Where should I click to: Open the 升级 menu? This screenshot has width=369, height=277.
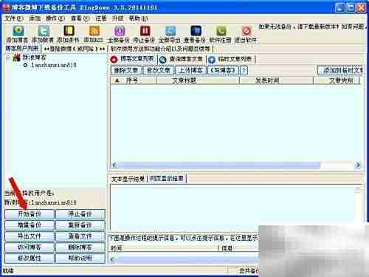(x=117, y=18)
